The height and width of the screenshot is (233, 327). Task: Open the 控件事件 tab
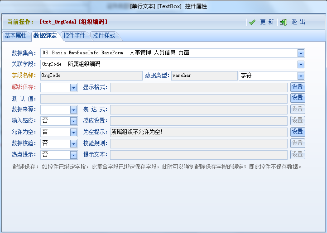pos(75,36)
